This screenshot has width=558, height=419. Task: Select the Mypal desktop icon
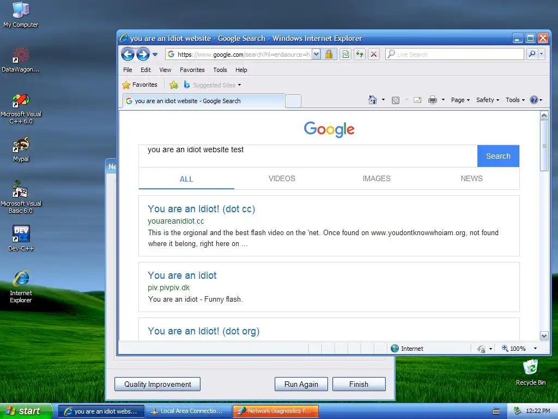tap(21, 149)
